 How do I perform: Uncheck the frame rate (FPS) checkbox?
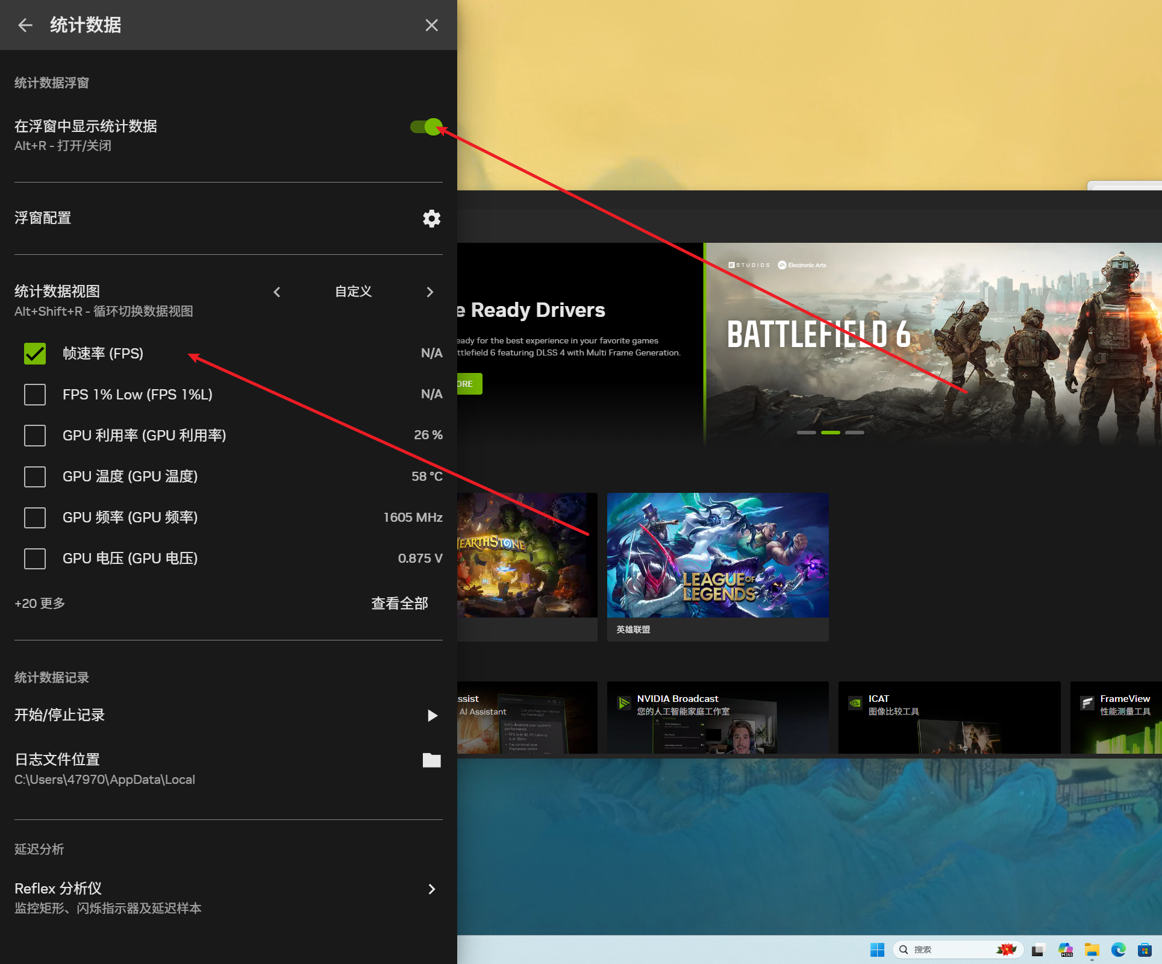[35, 354]
